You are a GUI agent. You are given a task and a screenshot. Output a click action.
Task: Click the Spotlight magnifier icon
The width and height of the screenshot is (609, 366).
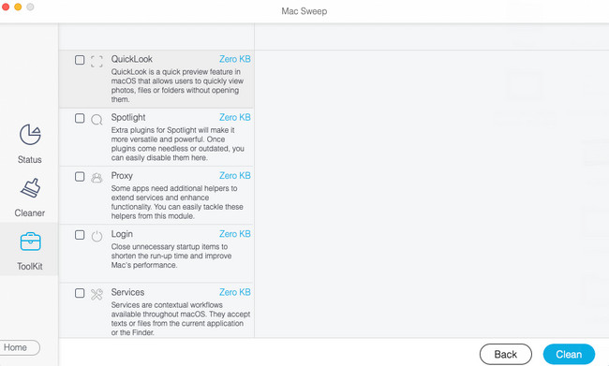tap(97, 119)
